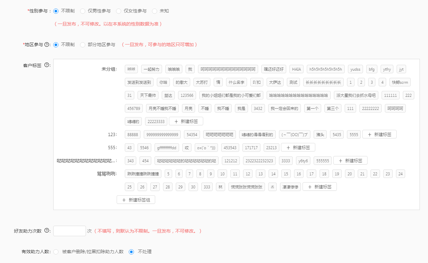The image size is (428, 263).
Task: Select the 121212 tag
Action: point(231,161)
